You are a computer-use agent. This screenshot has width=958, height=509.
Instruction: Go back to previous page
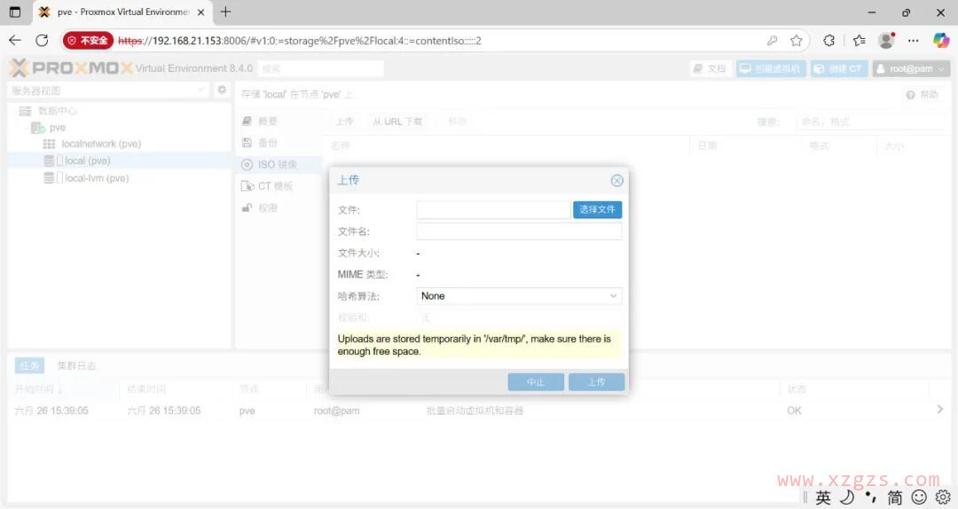(x=14, y=41)
